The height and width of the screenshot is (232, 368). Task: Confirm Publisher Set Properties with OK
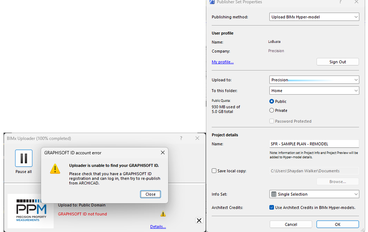[x=337, y=224]
